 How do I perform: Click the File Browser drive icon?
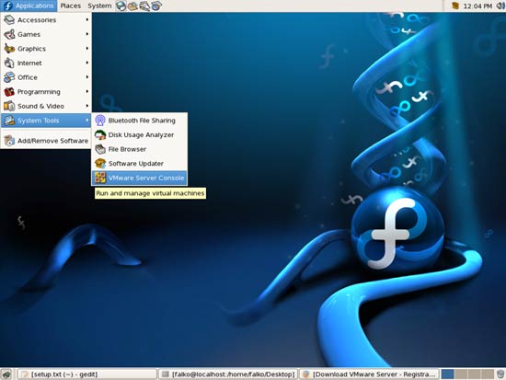pos(100,149)
